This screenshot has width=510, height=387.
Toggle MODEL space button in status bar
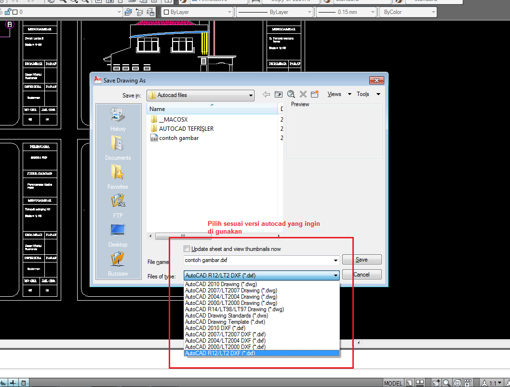(x=393, y=383)
